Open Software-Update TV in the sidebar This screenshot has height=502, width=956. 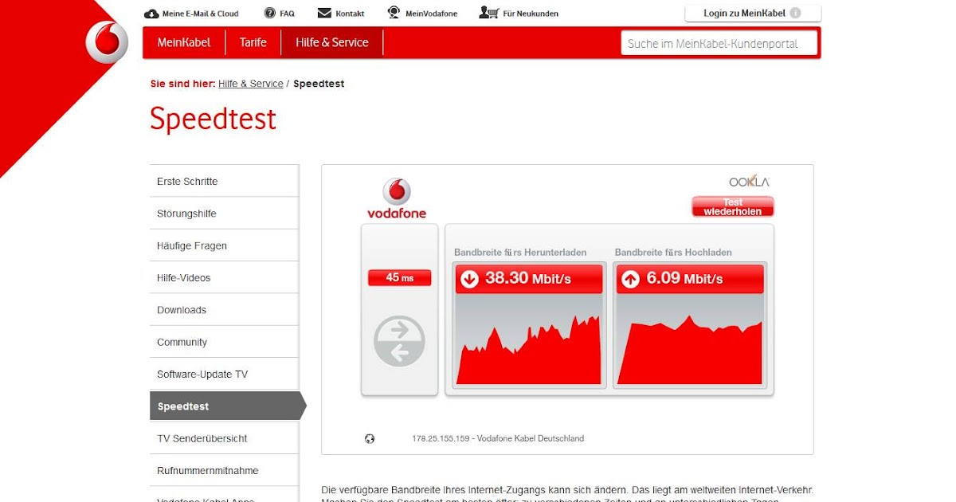coord(224,374)
